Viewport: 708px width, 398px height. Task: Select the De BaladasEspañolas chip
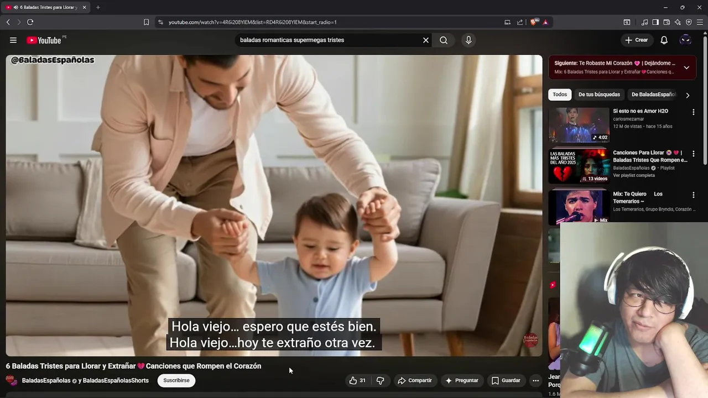pyautogui.click(x=653, y=95)
